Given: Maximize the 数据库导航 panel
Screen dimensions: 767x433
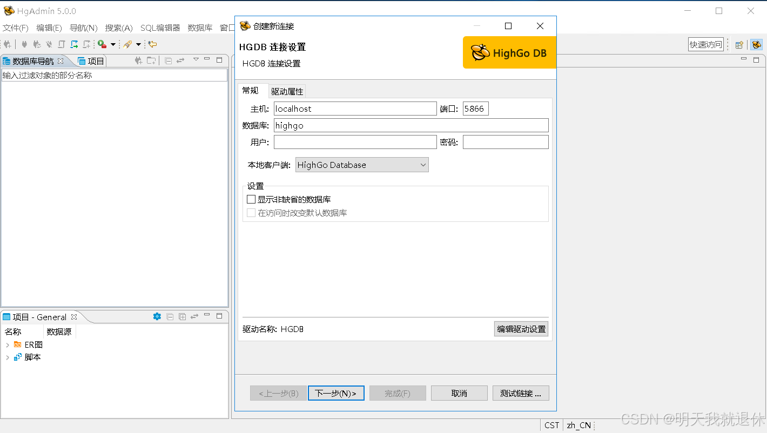Looking at the screenshot, I should click(219, 59).
